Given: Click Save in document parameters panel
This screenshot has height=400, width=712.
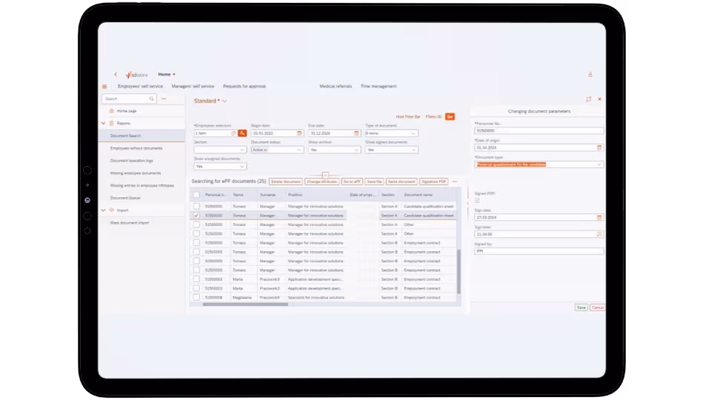Looking at the screenshot, I should [x=581, y=307].
